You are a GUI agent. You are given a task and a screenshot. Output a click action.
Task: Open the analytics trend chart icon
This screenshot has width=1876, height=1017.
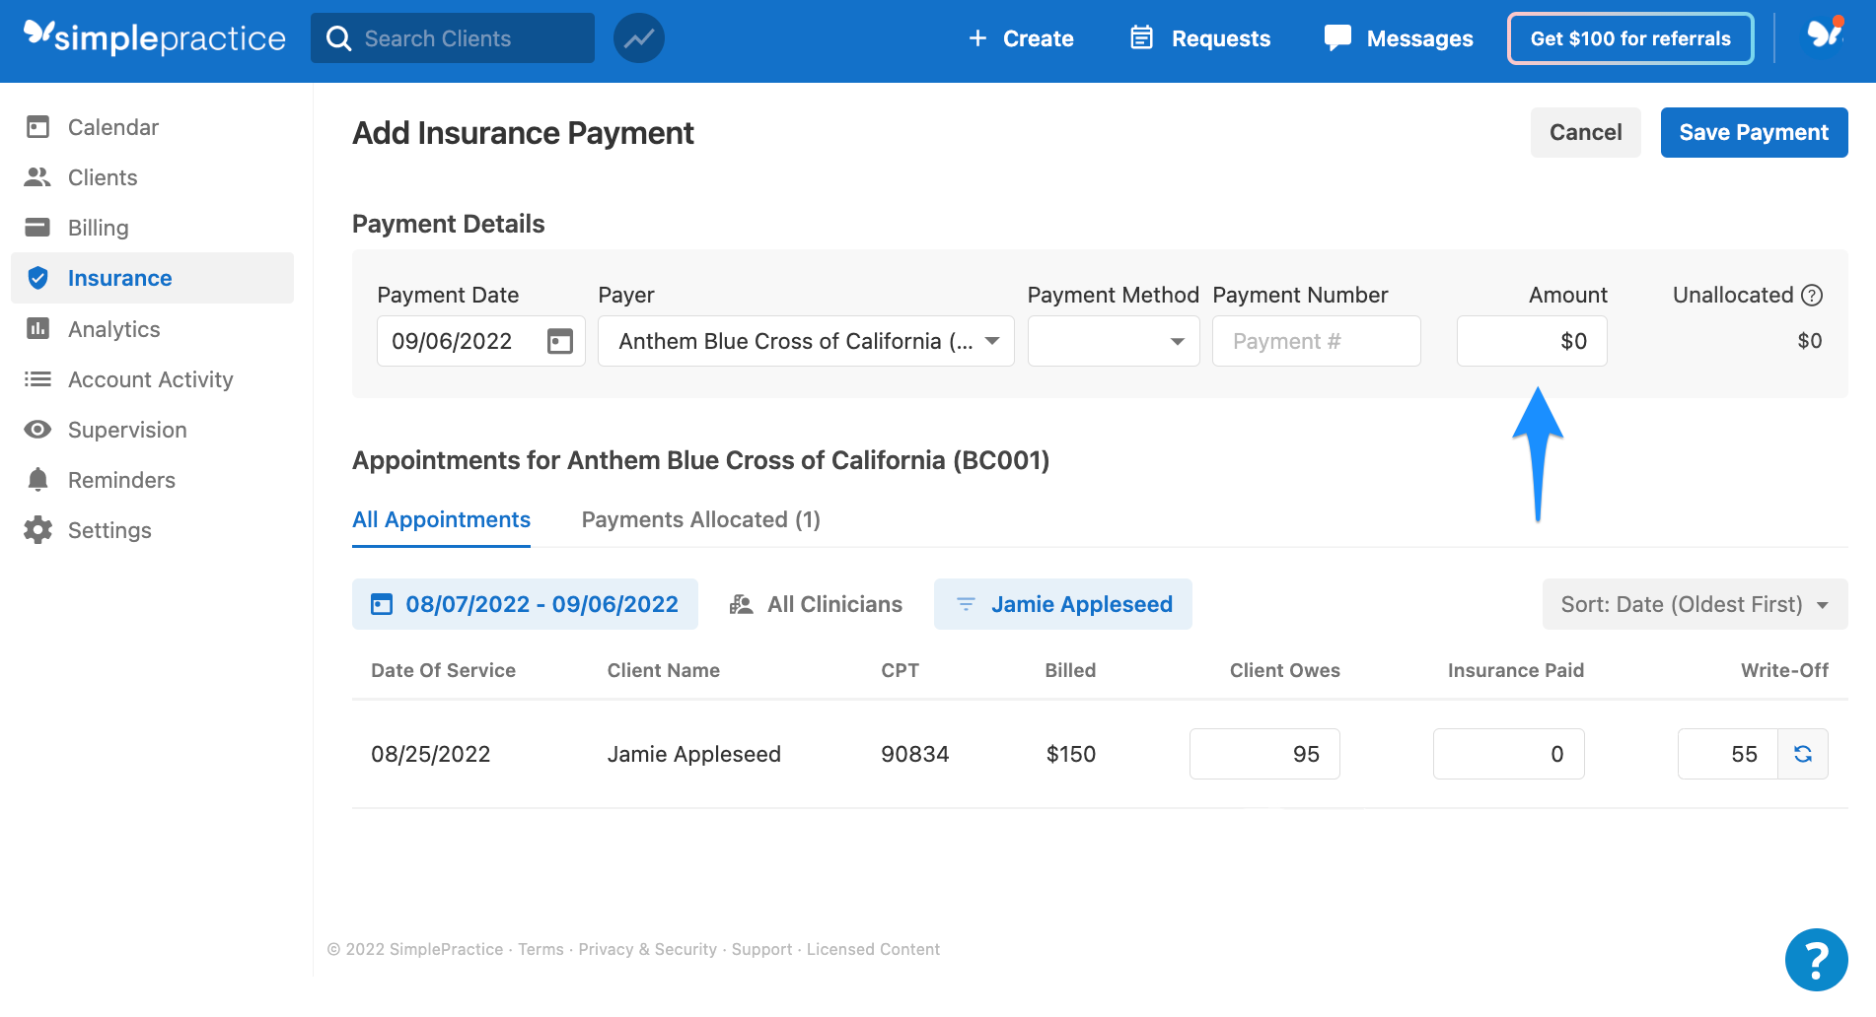click(639, 38)
